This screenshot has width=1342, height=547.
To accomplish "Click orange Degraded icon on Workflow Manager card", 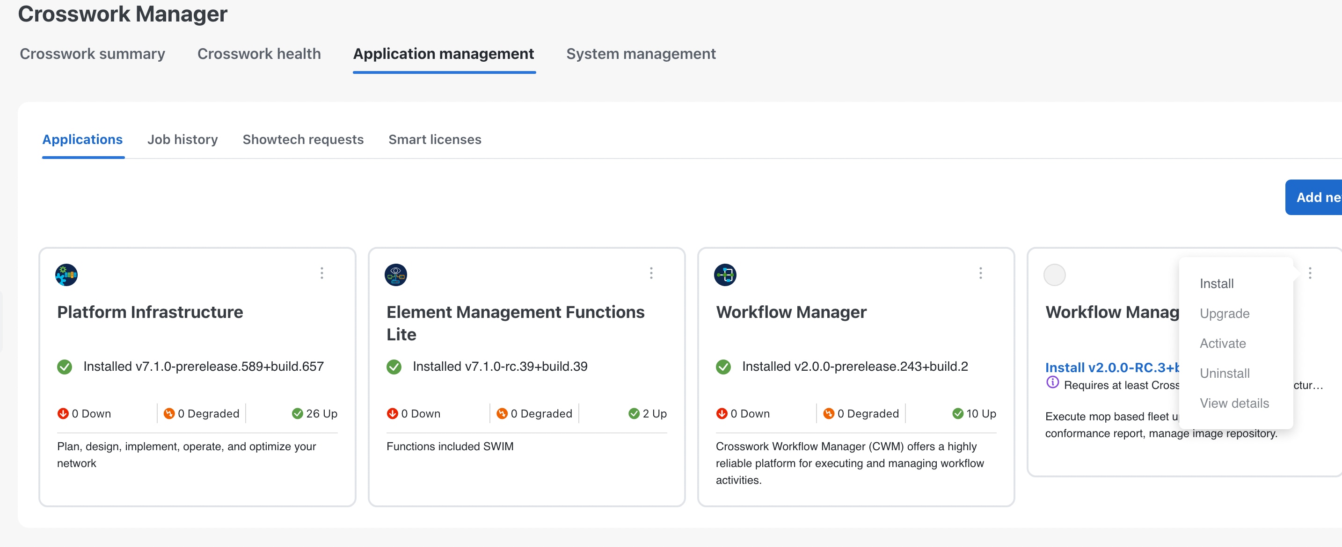I will 828,413.
